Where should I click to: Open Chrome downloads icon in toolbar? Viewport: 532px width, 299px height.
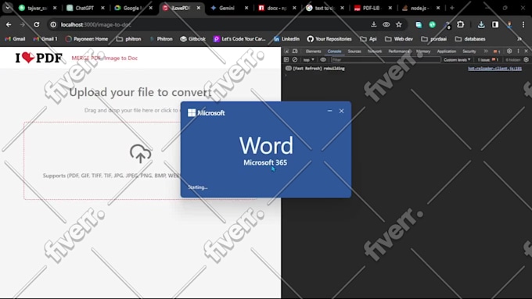tap(481, 24)
